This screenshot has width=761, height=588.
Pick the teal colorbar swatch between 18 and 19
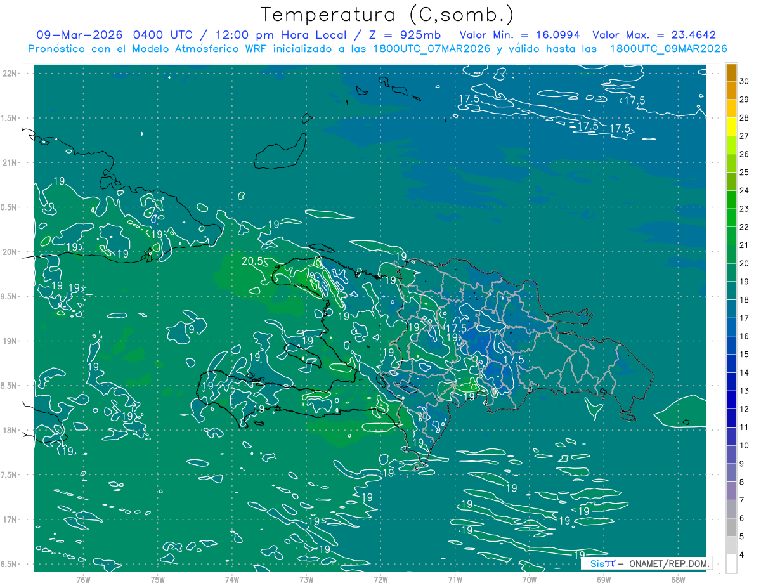coord(731,291)
